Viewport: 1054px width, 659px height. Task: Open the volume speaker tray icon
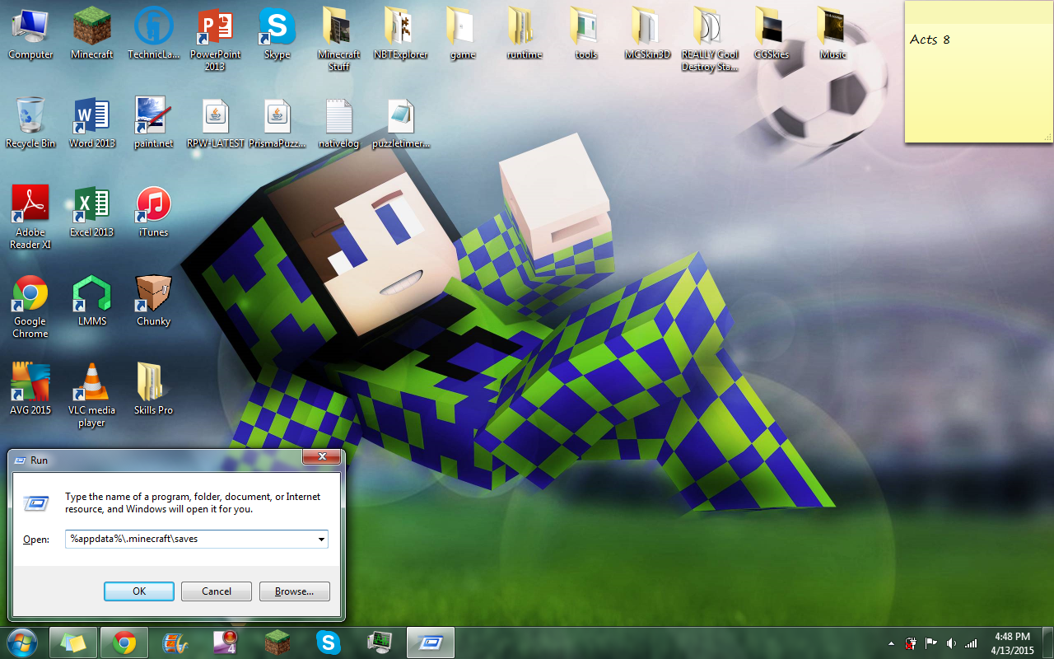click(x=951, y=643)
